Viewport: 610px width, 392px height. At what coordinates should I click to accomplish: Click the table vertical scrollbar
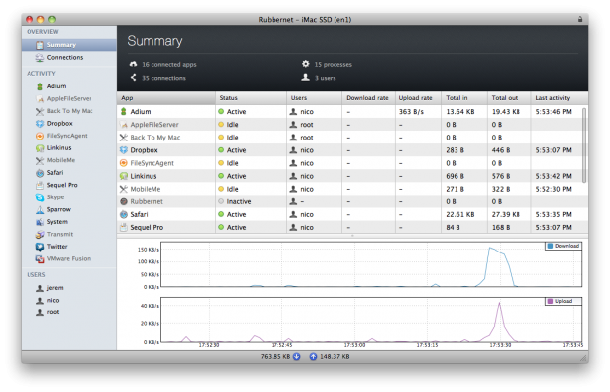coord(584,145)
